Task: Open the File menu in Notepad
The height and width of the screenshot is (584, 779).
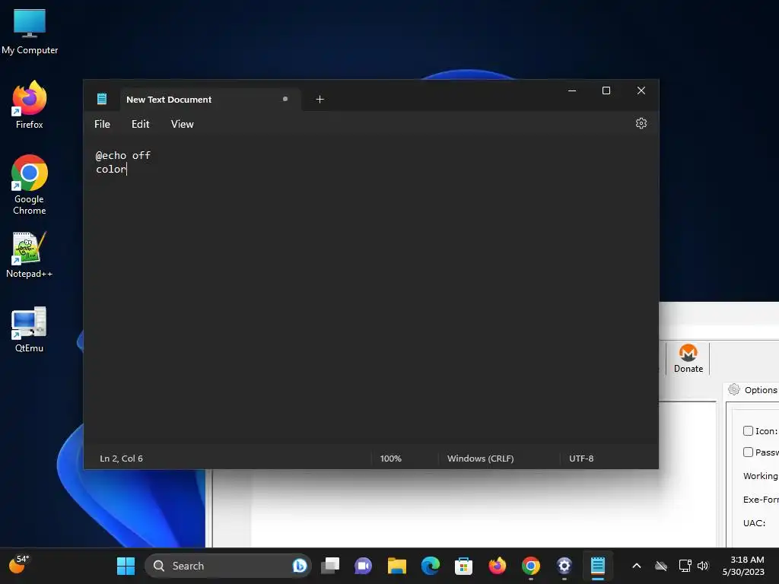Action: (x=103, y=124)
